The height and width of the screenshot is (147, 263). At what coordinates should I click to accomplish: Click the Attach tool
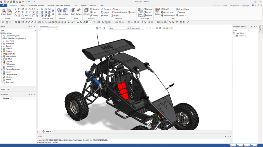point(132,12)
